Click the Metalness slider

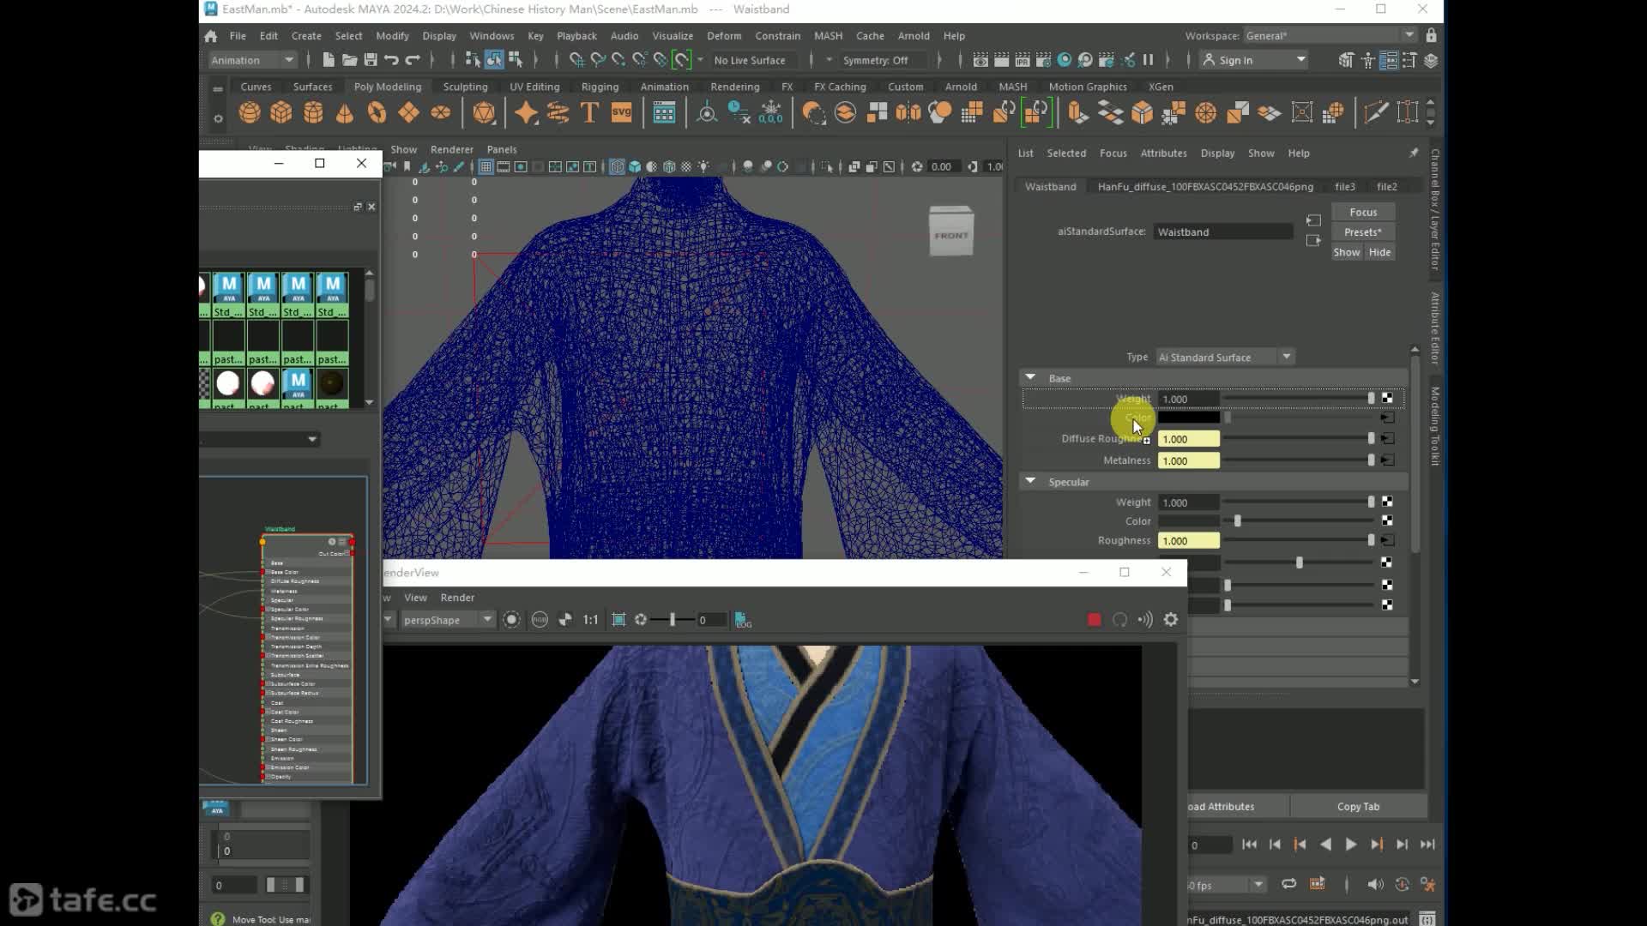click(x=1299, y=460)
